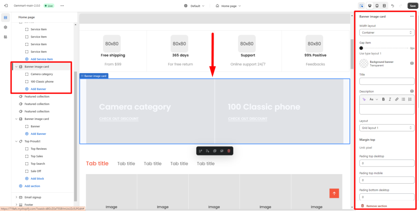Click CHECK OUT DISCOUNT under Camera category
The width and height of the screenshot is (419, 211).
[119, 119]
